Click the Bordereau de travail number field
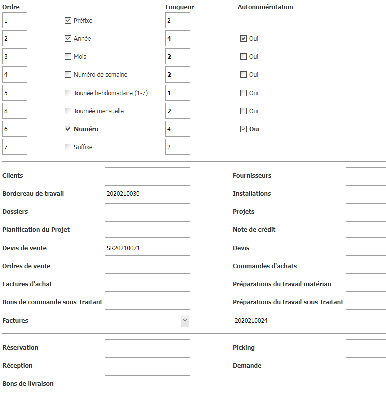Screen dimensions: 386x395 point(147,193)
